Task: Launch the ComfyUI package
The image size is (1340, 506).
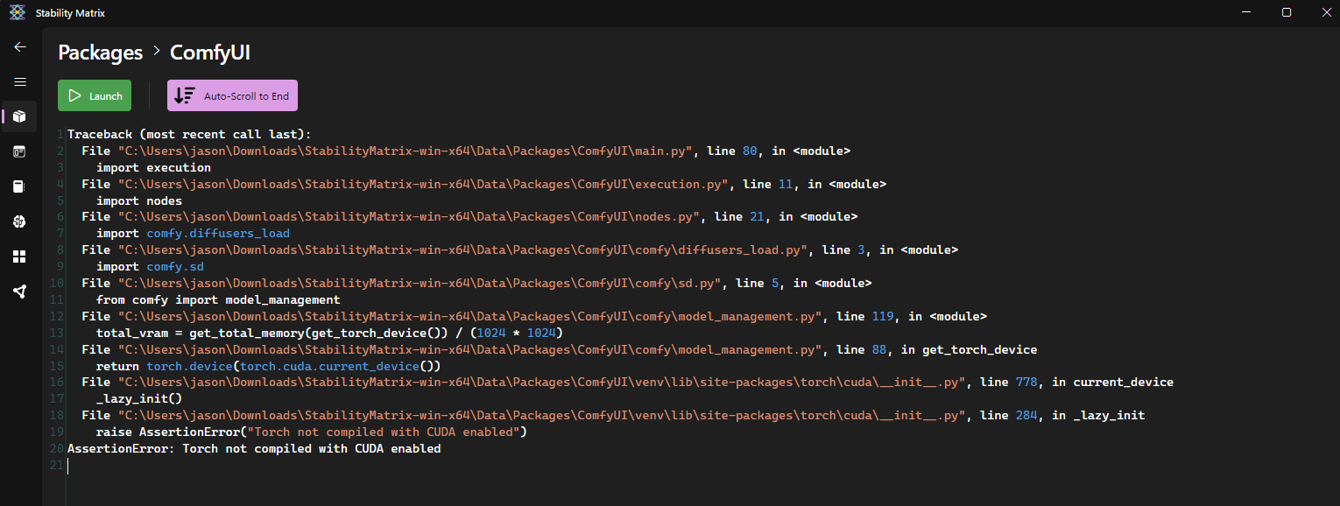Action: point(95,95)
